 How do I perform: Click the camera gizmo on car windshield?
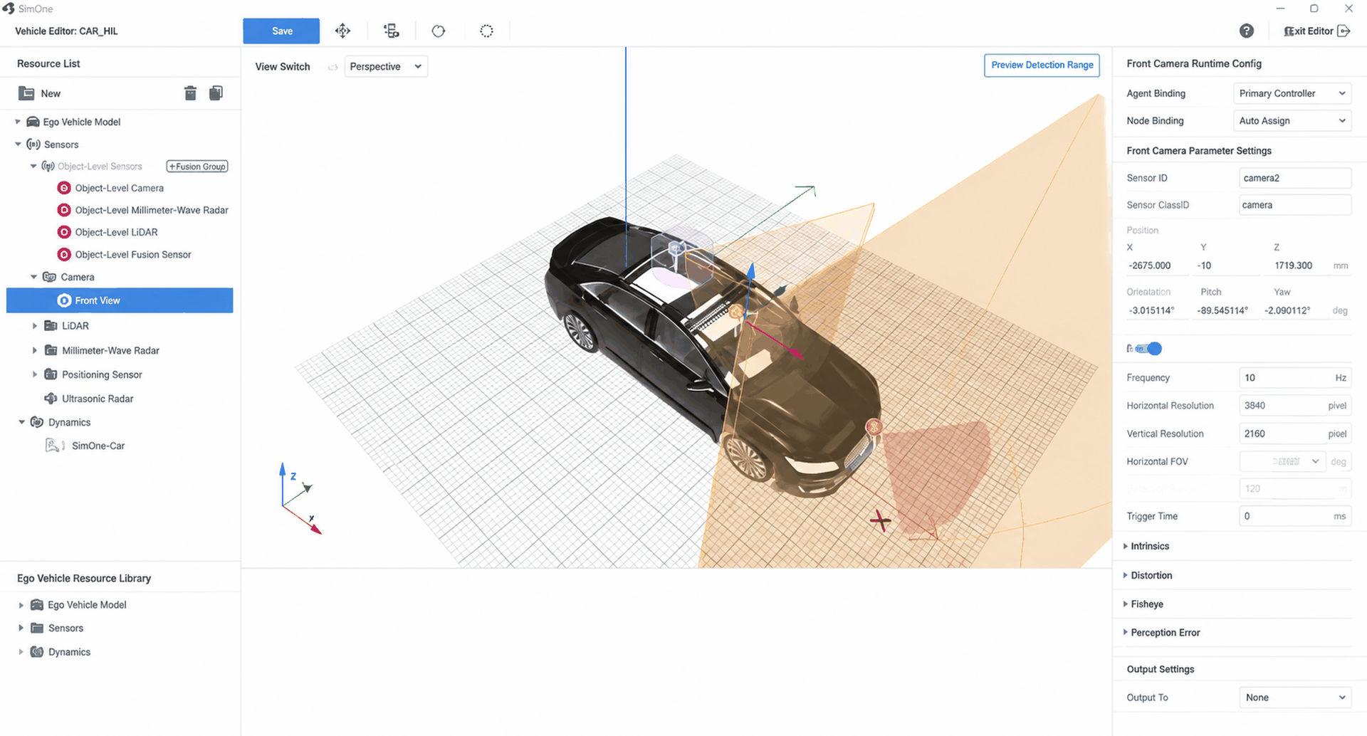coord(736,312)
